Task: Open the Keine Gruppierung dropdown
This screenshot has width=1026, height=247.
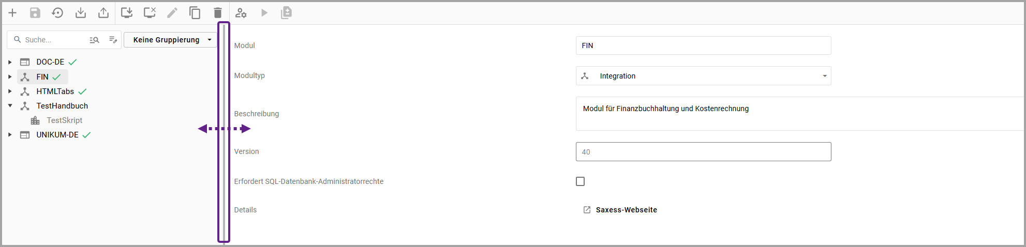Action: click(170, 40)
